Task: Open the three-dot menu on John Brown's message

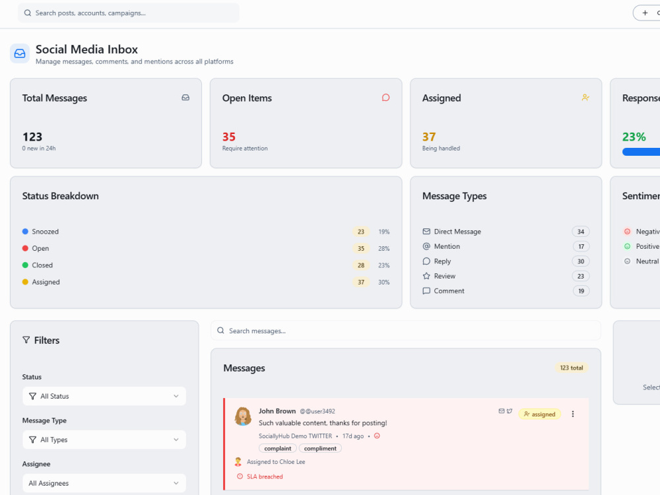Action: (573, 414)
